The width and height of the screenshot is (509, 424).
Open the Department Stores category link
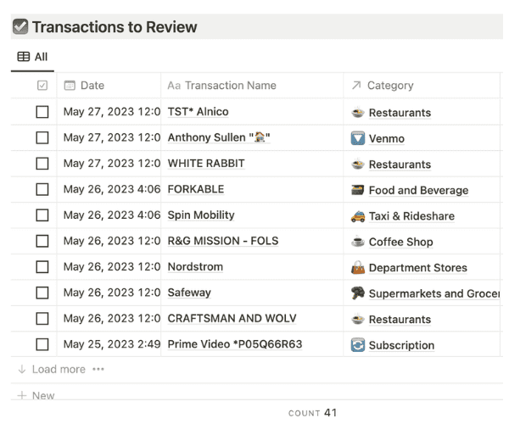[x=417, y=268]
